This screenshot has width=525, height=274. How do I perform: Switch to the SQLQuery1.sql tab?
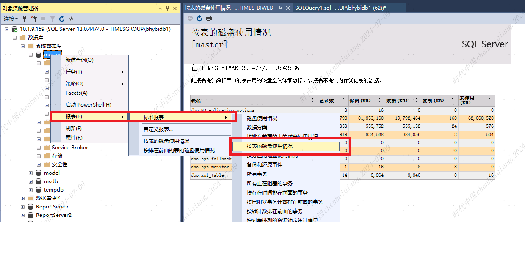point(341,8)
